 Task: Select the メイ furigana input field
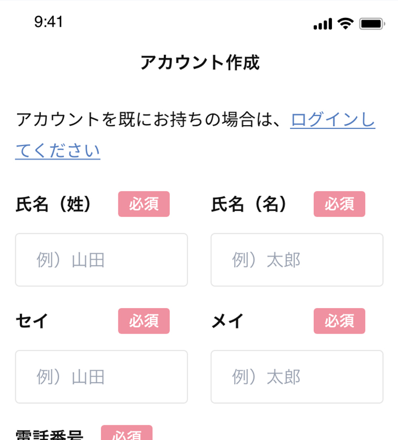[x=297, y=377]
